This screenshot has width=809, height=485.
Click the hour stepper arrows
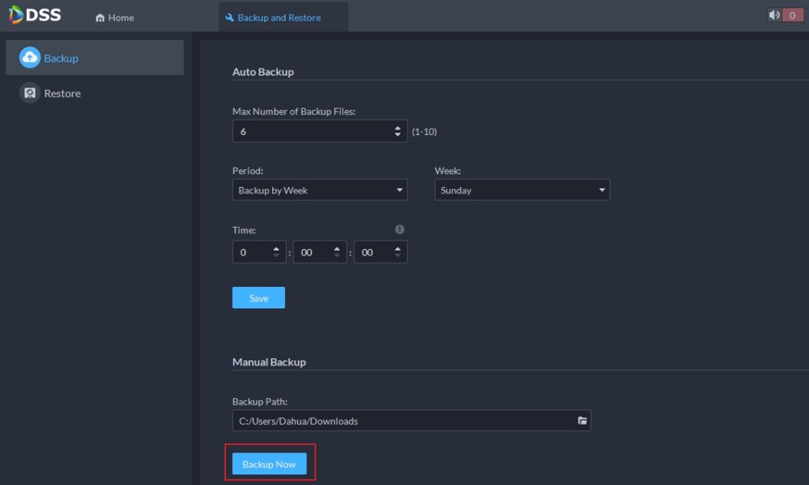click(x=277, y=252)
